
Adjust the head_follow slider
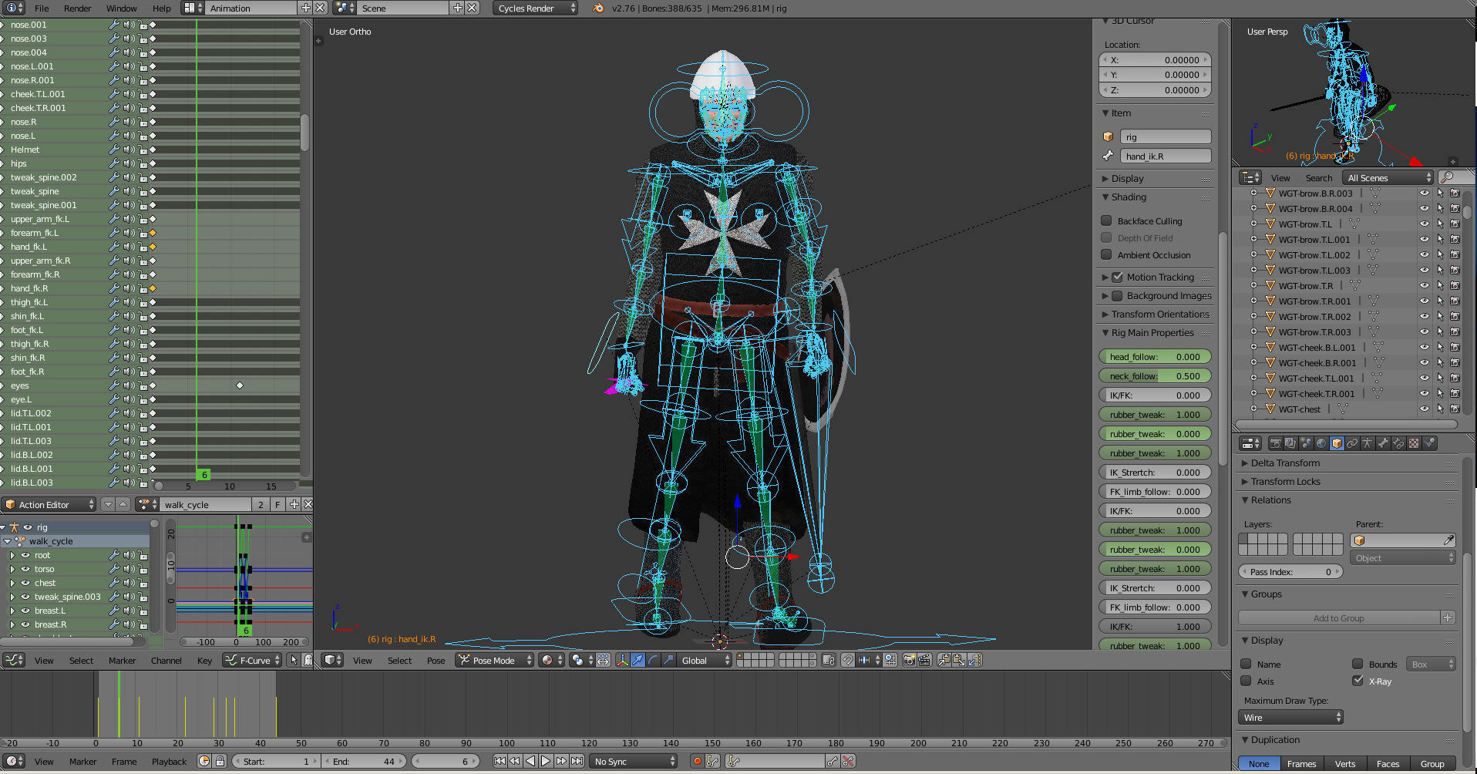(x=1155, y=357)
